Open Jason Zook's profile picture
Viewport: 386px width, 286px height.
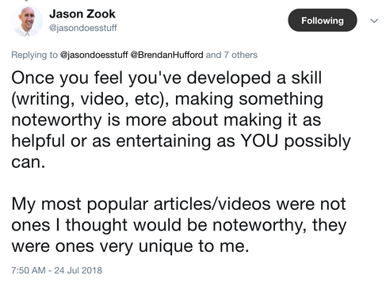tap(27, 21)
